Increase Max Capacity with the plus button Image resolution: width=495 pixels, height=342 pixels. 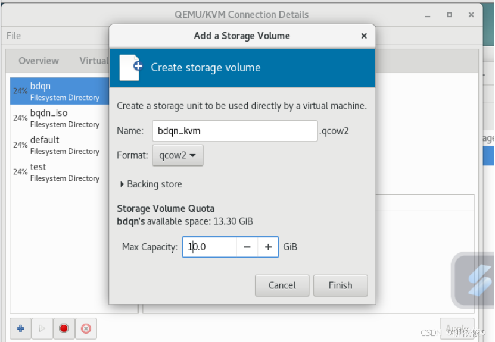[268, 247]
